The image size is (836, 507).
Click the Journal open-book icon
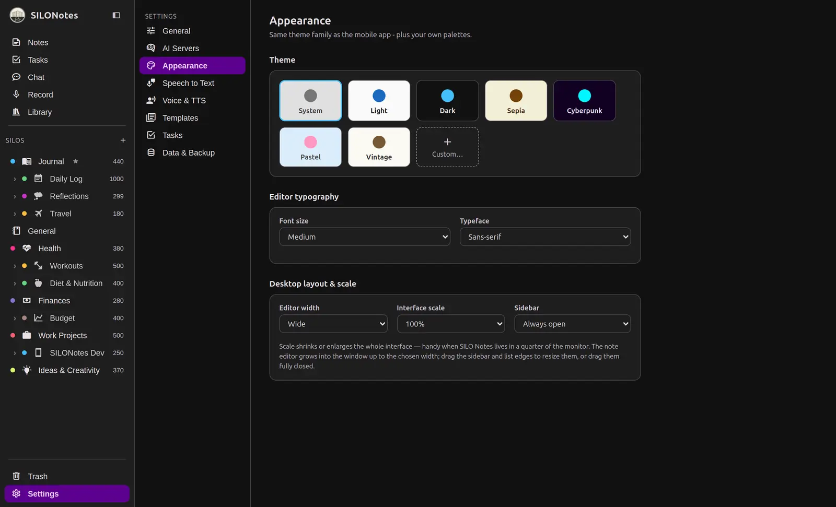(27, 161)
